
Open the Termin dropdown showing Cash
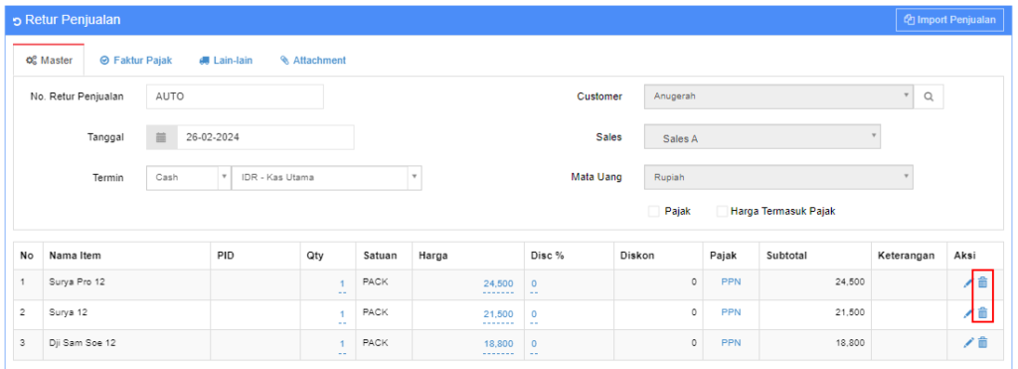pyautogui.click(x=188, y=177)
